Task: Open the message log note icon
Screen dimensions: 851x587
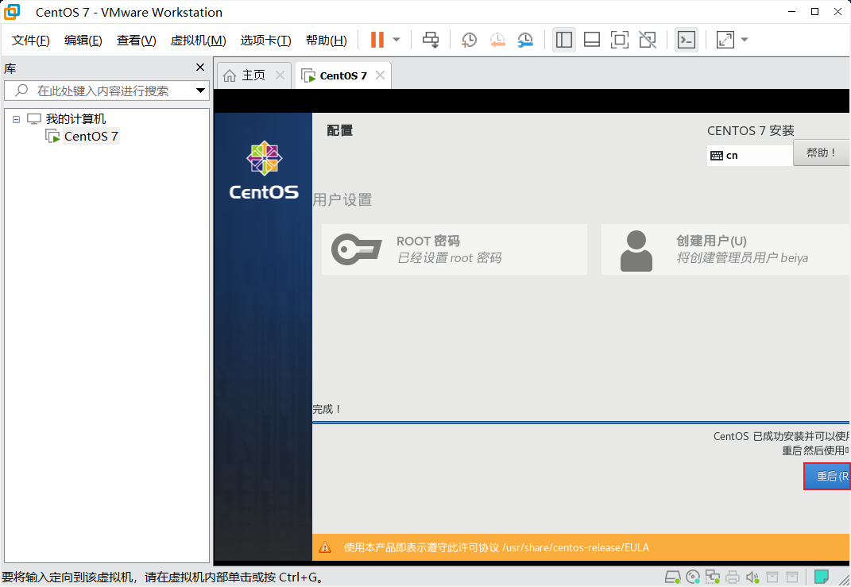Action: point(822,577)
